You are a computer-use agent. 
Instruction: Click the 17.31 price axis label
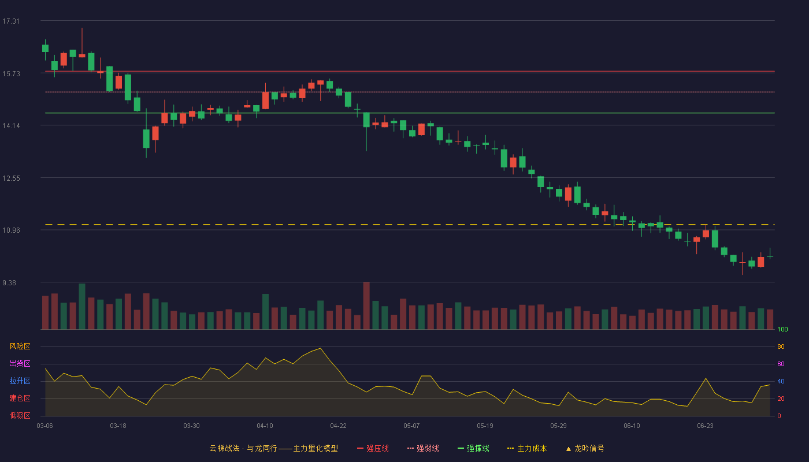(11, 21)
